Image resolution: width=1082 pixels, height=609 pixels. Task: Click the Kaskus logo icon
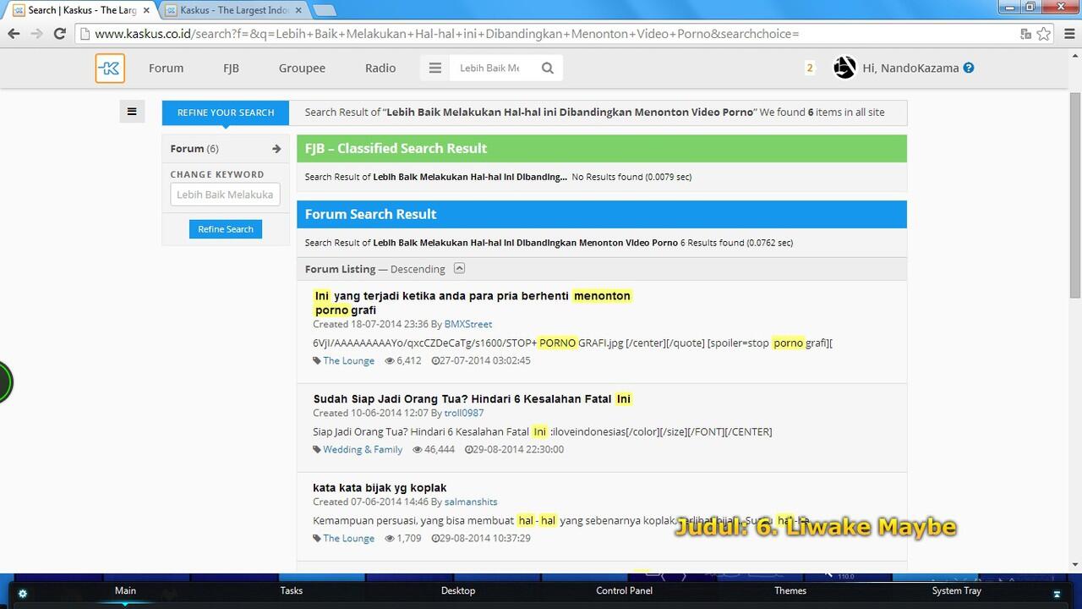pyautogui.click(x=110, y=68)
